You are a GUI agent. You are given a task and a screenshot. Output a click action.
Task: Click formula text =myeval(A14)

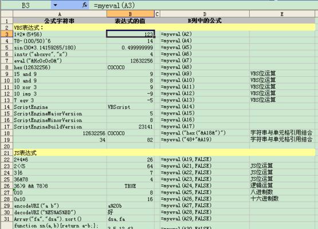pos(178,107)
